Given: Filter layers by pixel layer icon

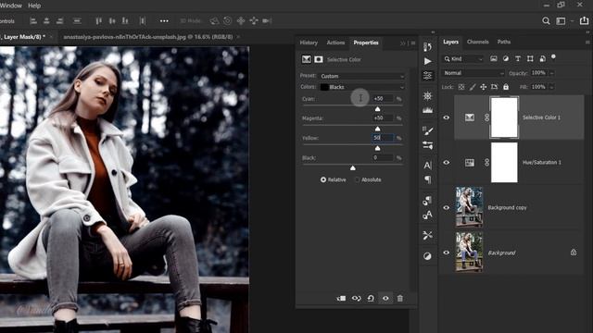Looking at the screenshot, I should (494, 58).
